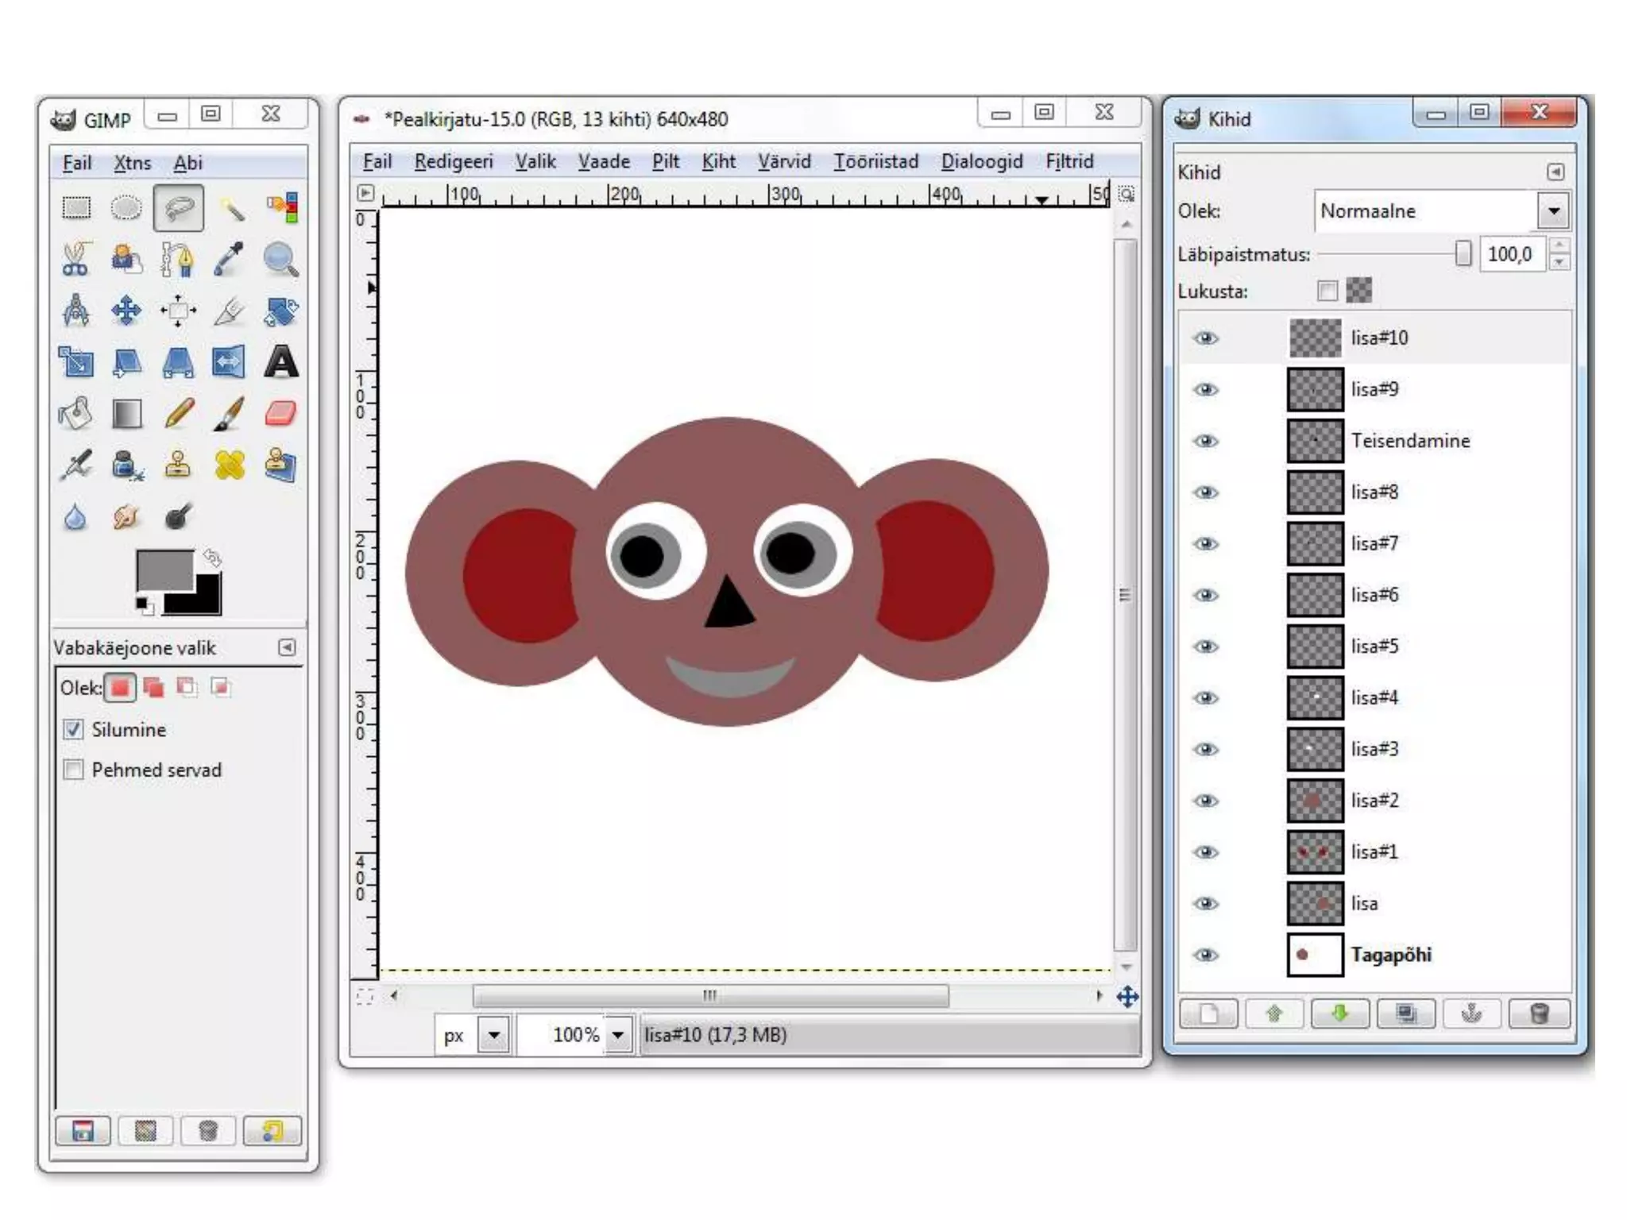Select the lisa#5 layer thumbnail
Image resolution: width=1627 pixels, height=1220 pixels.
(x=1315, y=647)
